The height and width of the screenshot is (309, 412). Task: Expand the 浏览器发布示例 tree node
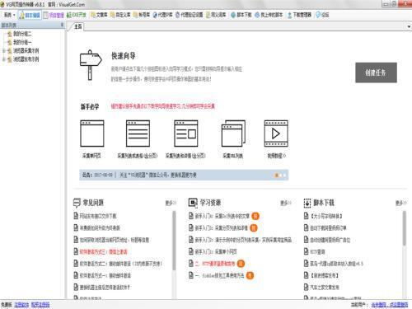point(3,59)
